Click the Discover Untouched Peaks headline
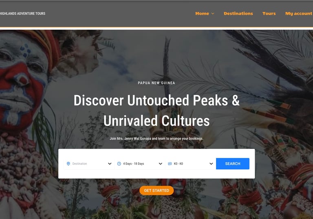Image resolution: width=313 pixels, height=219 pixels. 156,110
